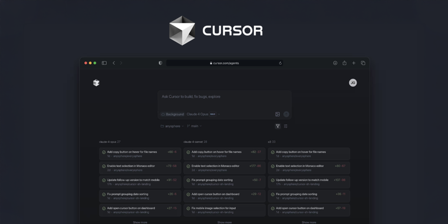Screen dimensions: 448x224
Task: Open the Claude 4 Opus model dropdown
Action: click(x=203, y=114)
